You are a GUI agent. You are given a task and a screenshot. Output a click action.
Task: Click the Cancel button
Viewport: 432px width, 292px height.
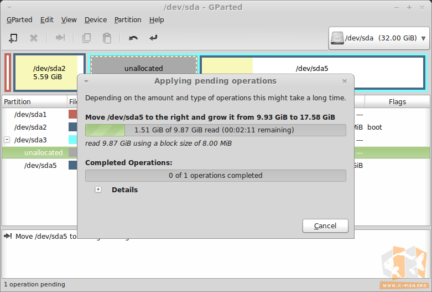pyautogui.click(x=325, y=226)
